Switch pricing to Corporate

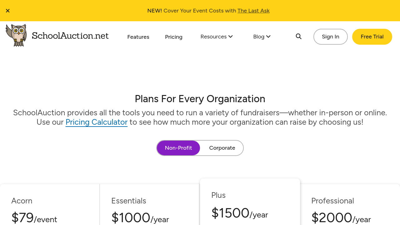point(222,148)
